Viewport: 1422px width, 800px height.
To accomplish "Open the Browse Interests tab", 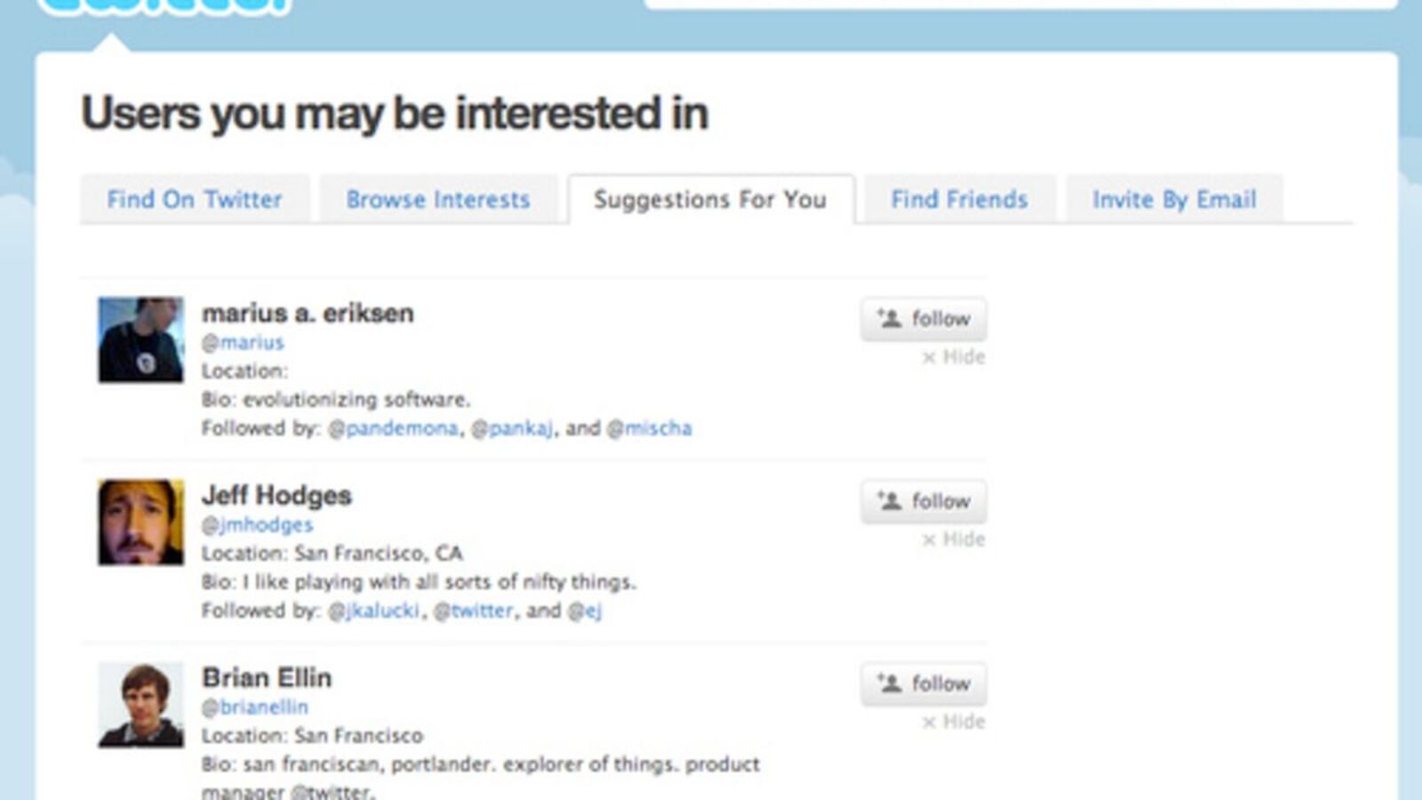I will pyautogui.click(x=438, y=199).
